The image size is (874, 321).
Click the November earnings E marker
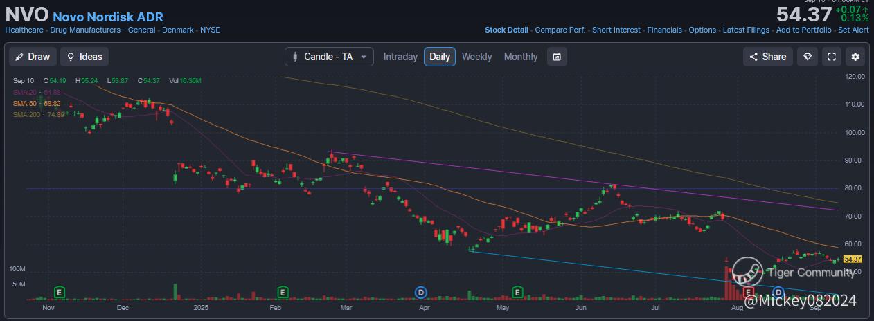pyautogui.click(x=60, y=292)
